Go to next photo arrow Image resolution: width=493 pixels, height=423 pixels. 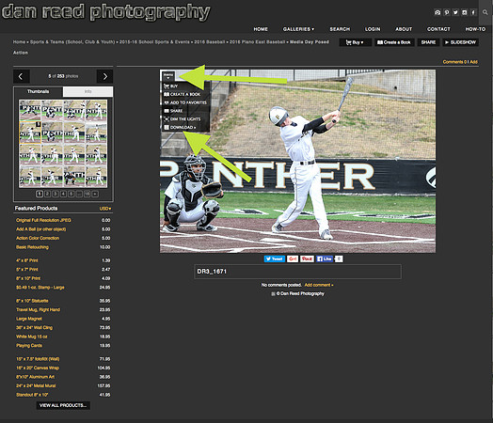[x=105, y=76]
